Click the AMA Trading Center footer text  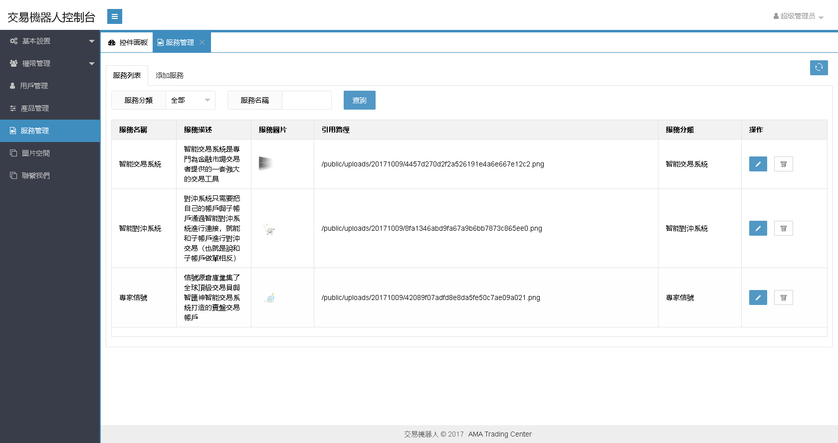(500, 434)
